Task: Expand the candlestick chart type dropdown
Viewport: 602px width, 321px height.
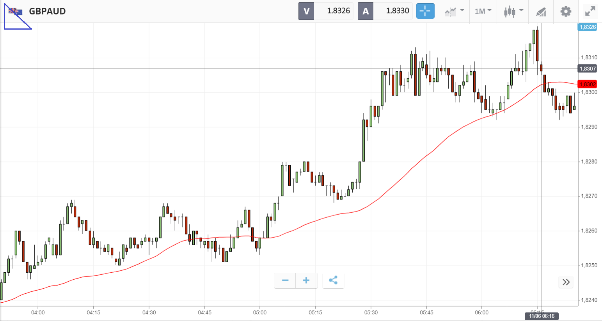Action: tap(513, 11)
